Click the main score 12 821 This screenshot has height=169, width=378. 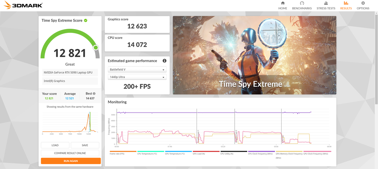70,53
